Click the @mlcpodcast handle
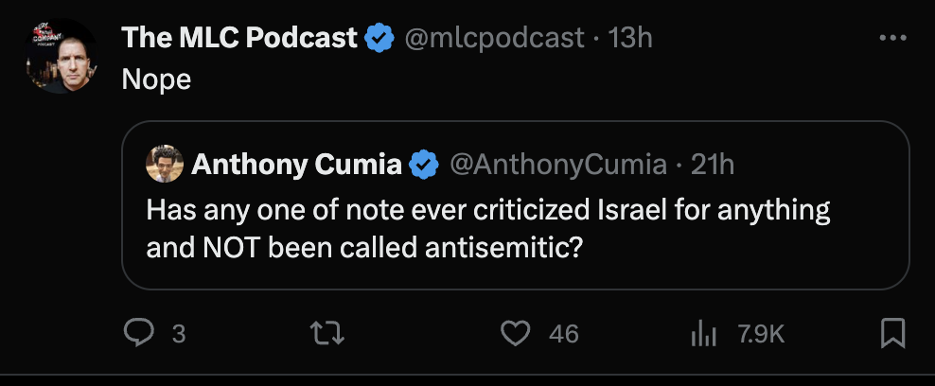The image size is (935, 386). tap(495, 38)
